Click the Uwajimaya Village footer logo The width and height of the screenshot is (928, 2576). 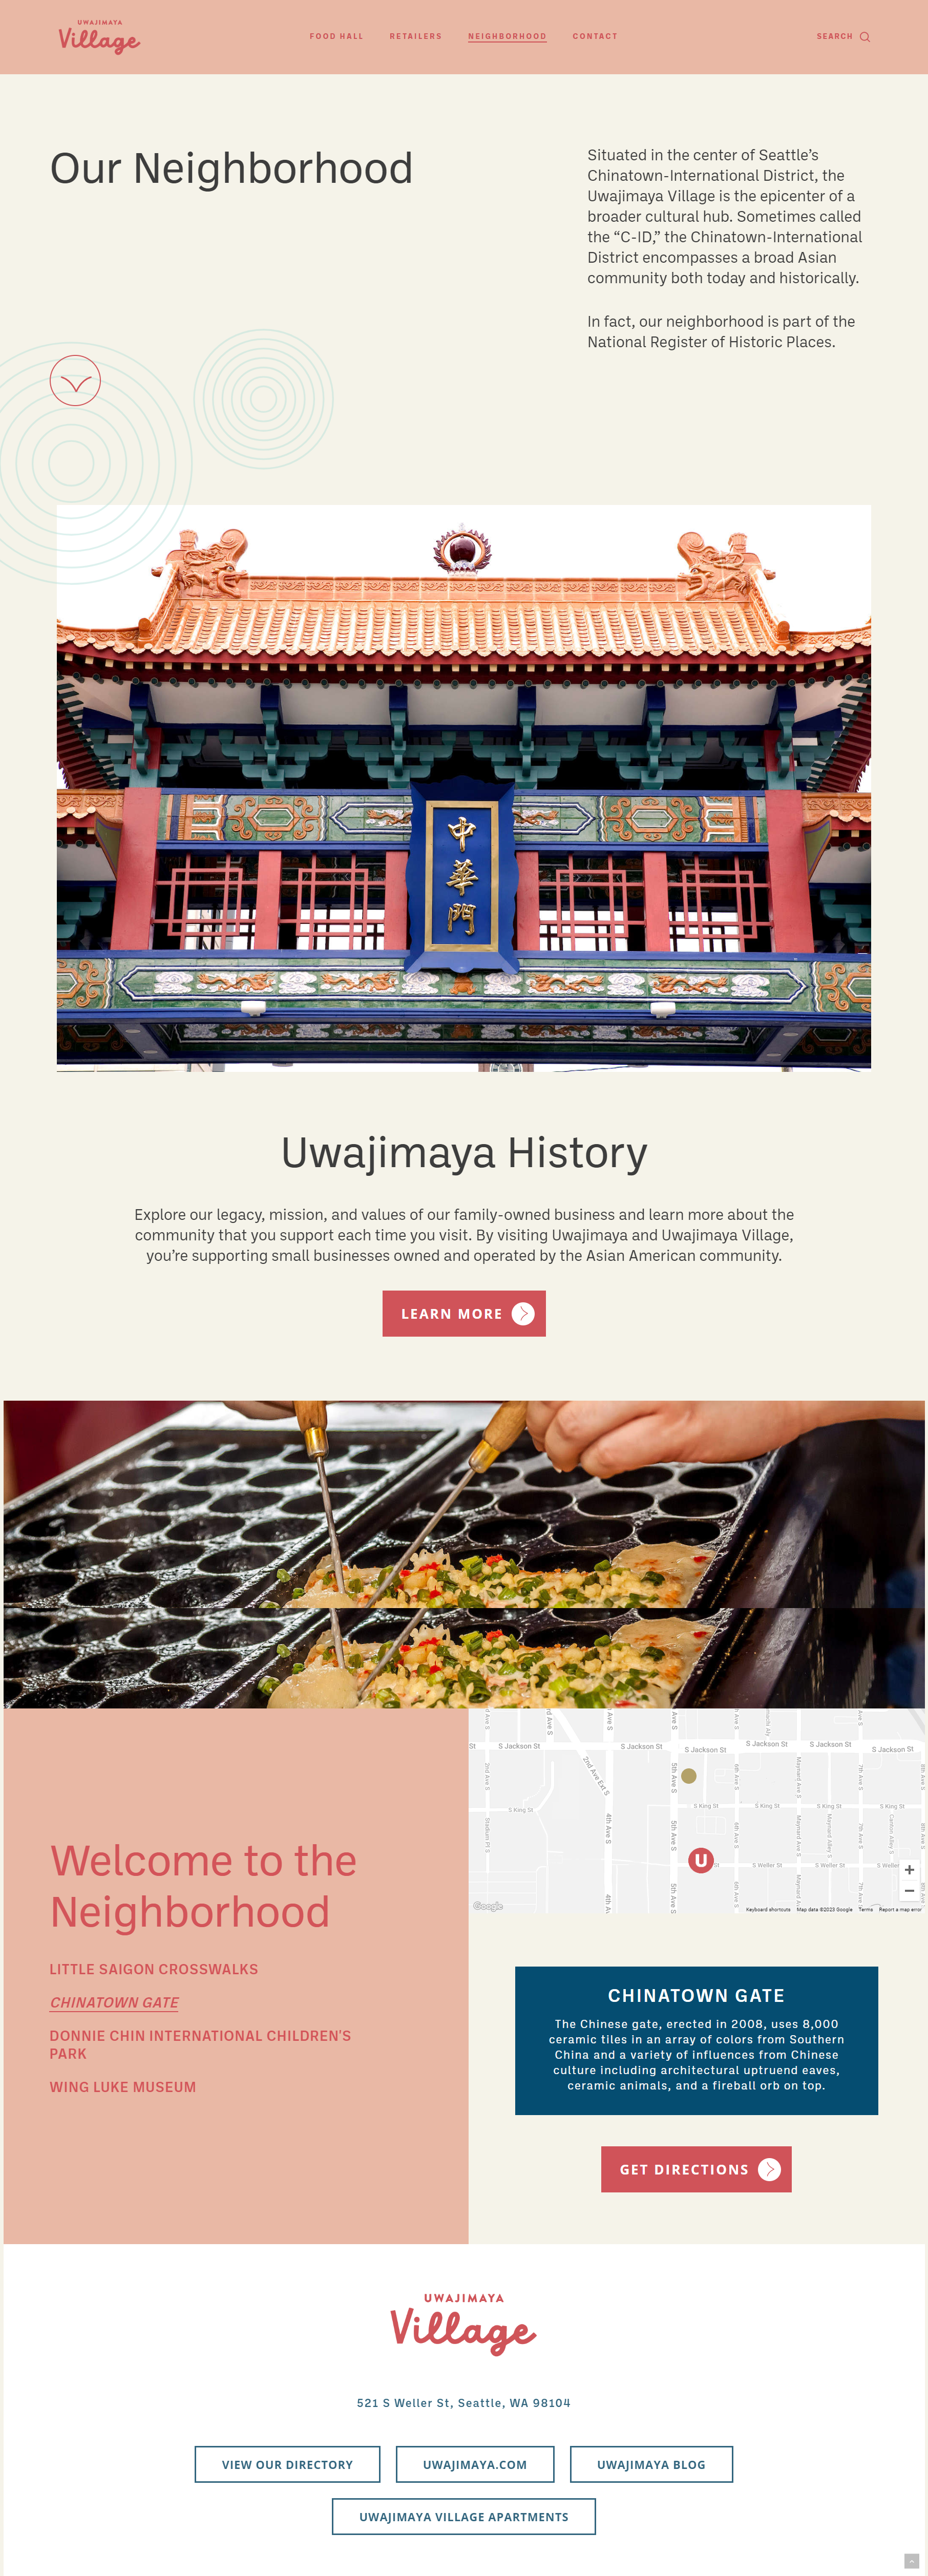(x=463, y=2324)
